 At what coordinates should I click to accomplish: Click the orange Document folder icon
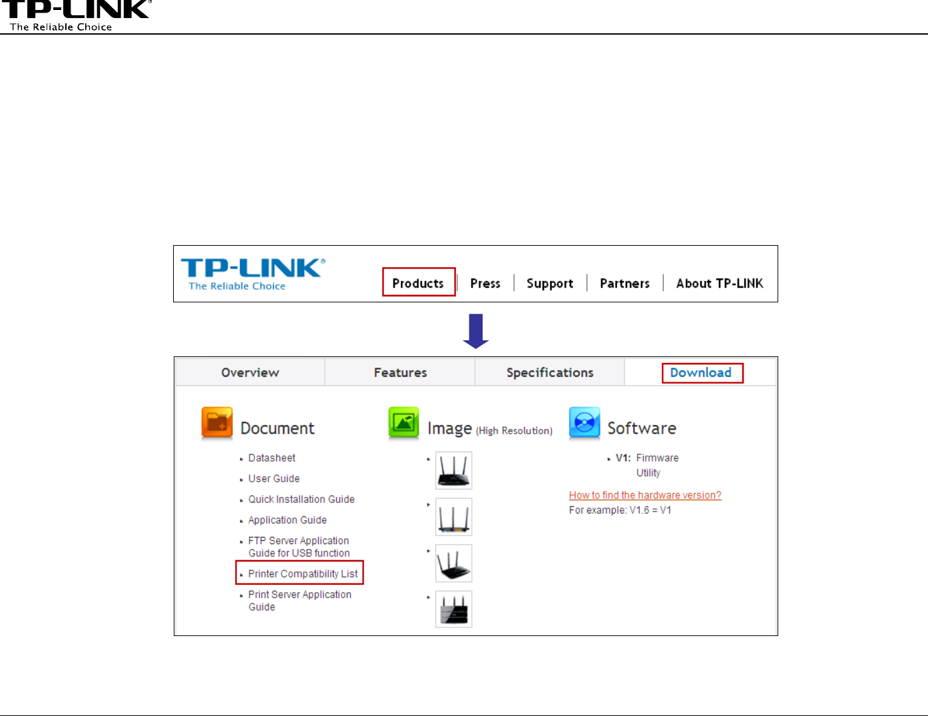pos(217,424)
